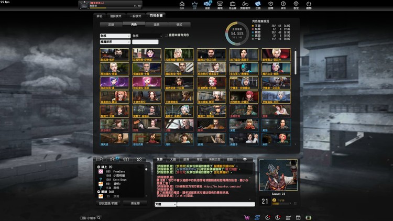Select the cyan robot-helmet character card

coord(244,69)
